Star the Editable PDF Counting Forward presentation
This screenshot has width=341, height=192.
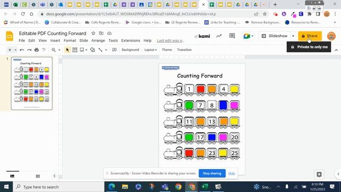(x=93, y=33)
